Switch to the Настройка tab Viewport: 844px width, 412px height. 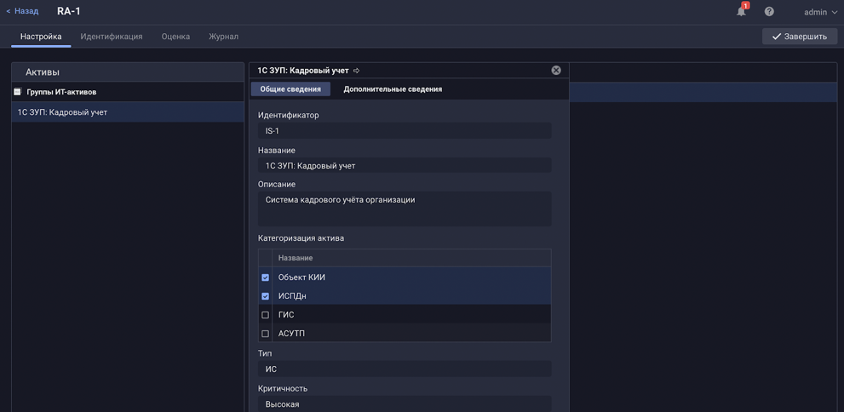[41, 37]
